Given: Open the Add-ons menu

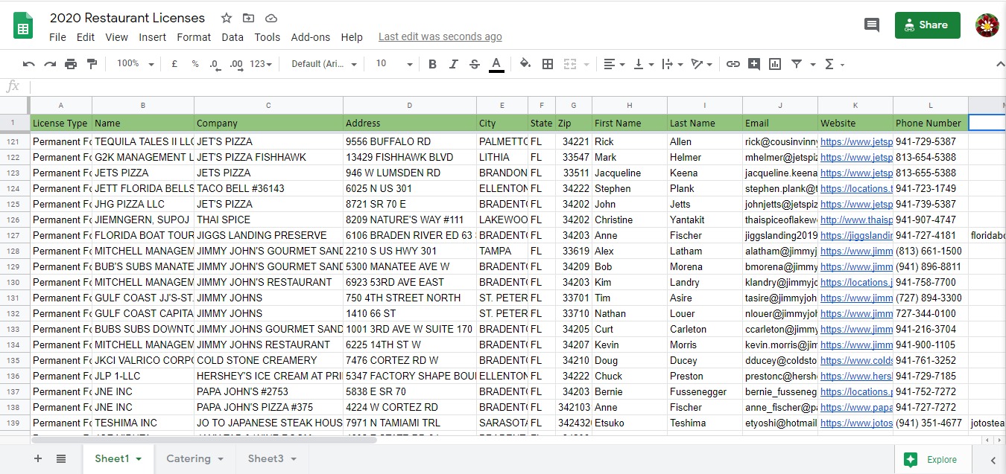Looking at the screenshot, I should (x=311, y=37).
